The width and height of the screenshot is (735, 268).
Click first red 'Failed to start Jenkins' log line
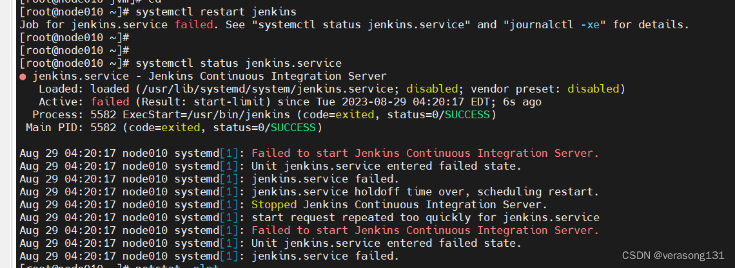(x=425, y=153)
